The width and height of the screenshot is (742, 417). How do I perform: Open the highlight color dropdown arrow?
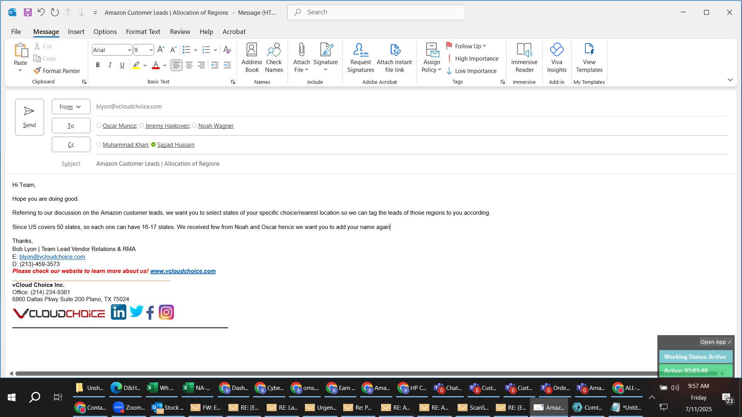tap(145, 65)
